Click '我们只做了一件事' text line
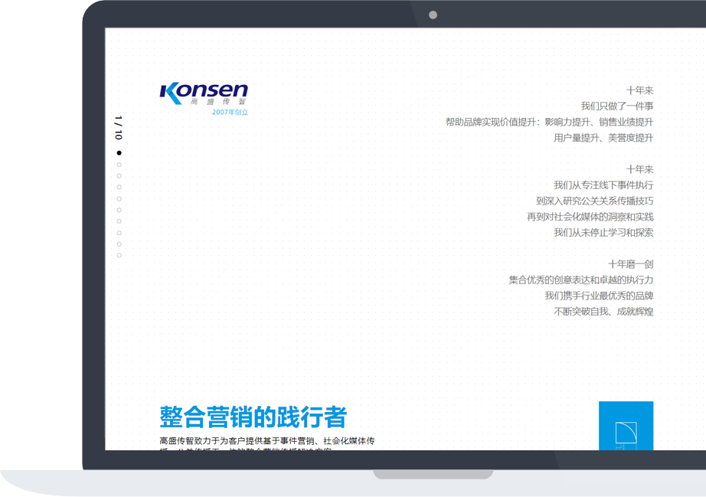Image resolution: width=706 pixels, height=497 pixels. 616,106
